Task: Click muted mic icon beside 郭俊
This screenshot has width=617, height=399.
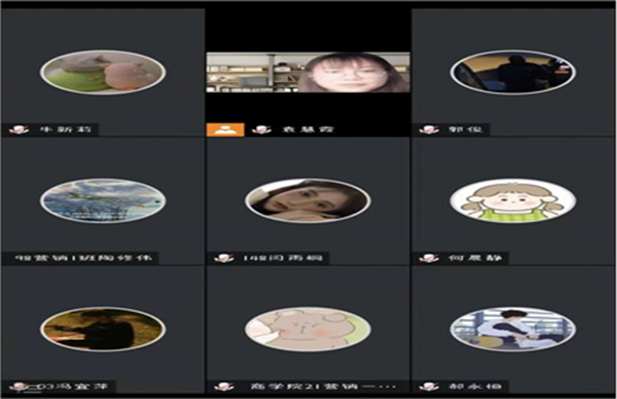Action: [429, 130]
